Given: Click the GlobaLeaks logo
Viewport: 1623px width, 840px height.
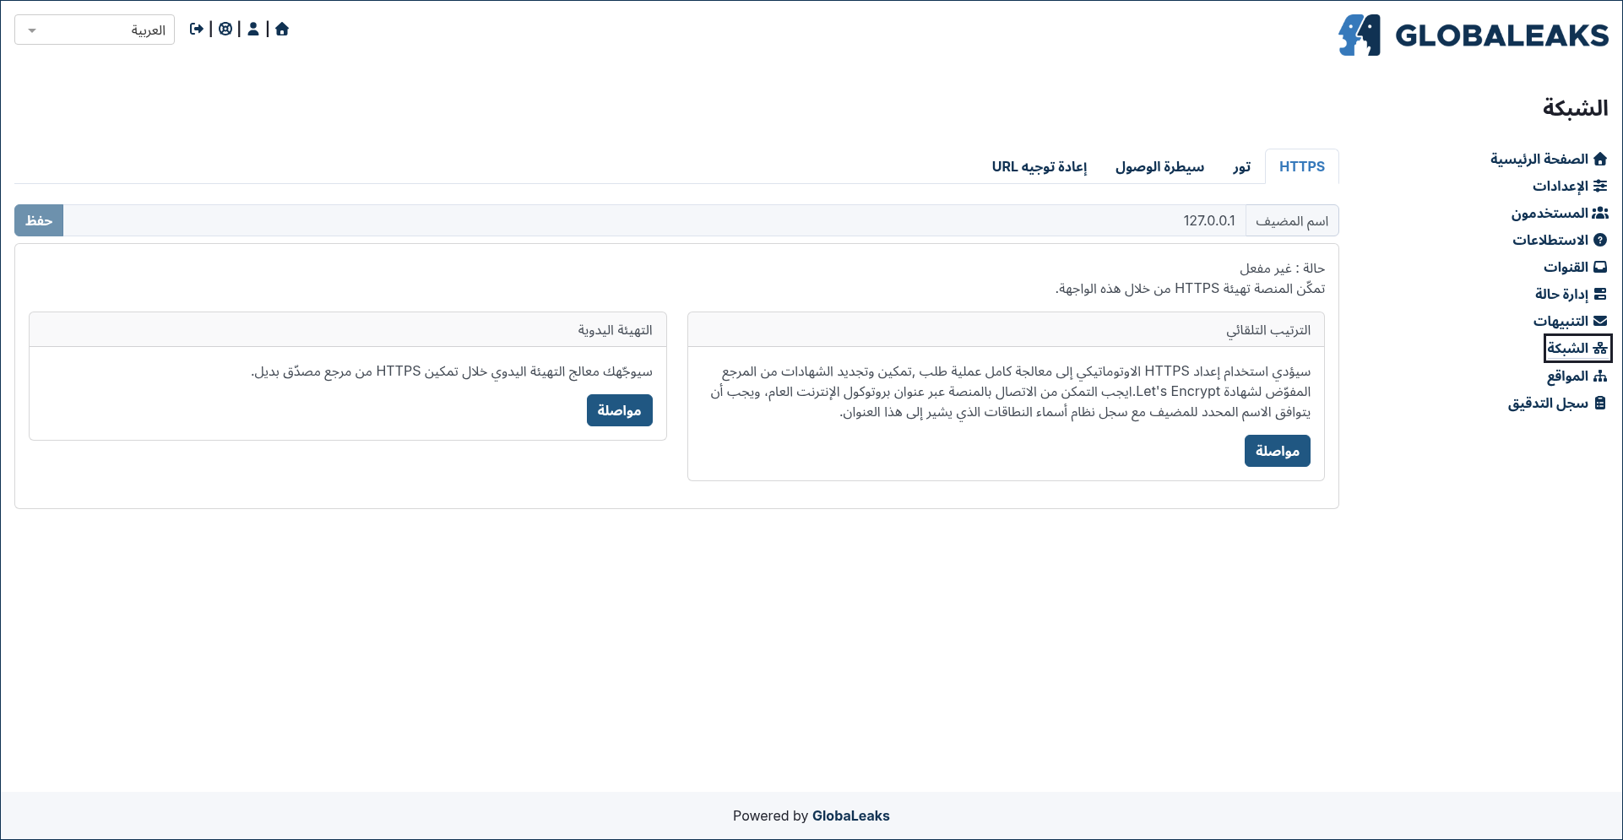Looking at the screenshot, I should (1474, 35).
